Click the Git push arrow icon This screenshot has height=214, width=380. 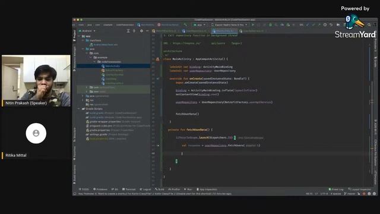(x=319, y=25)
